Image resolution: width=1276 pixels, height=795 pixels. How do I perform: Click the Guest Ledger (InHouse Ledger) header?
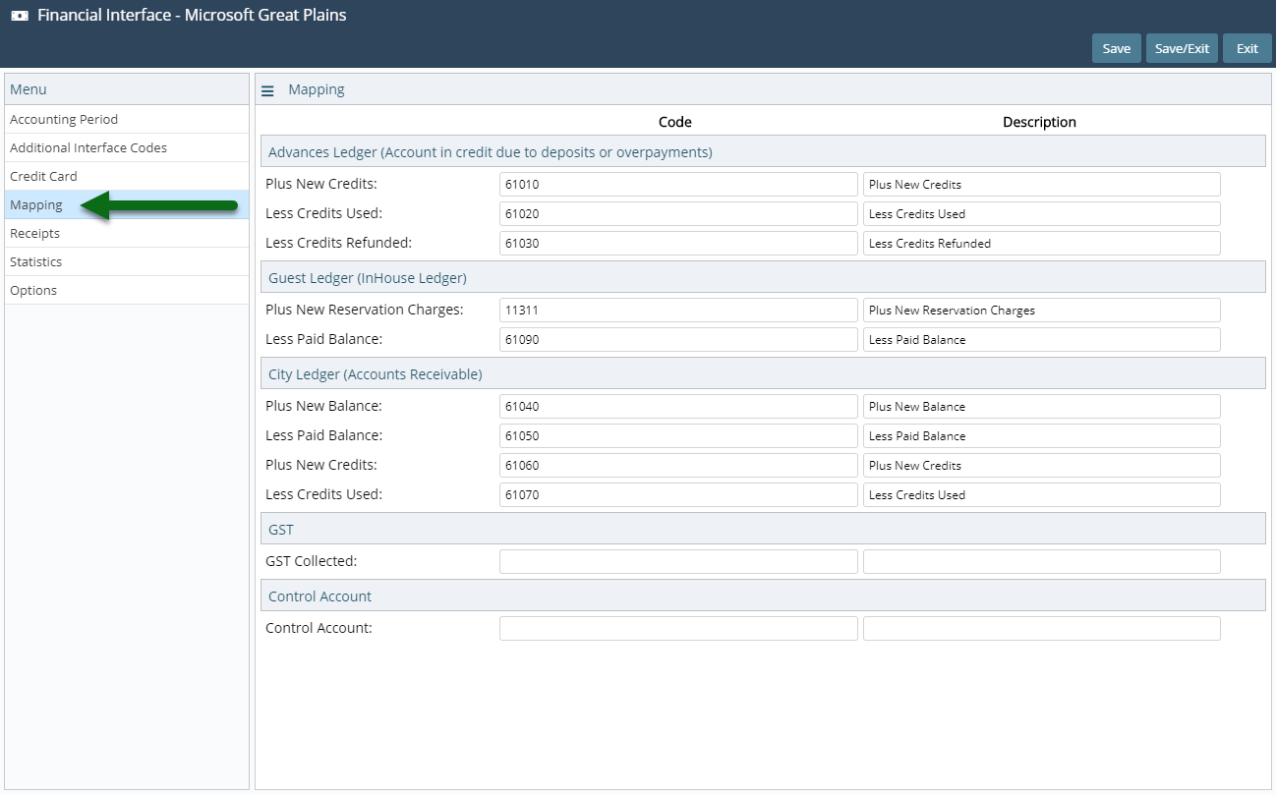coord(763,278)
